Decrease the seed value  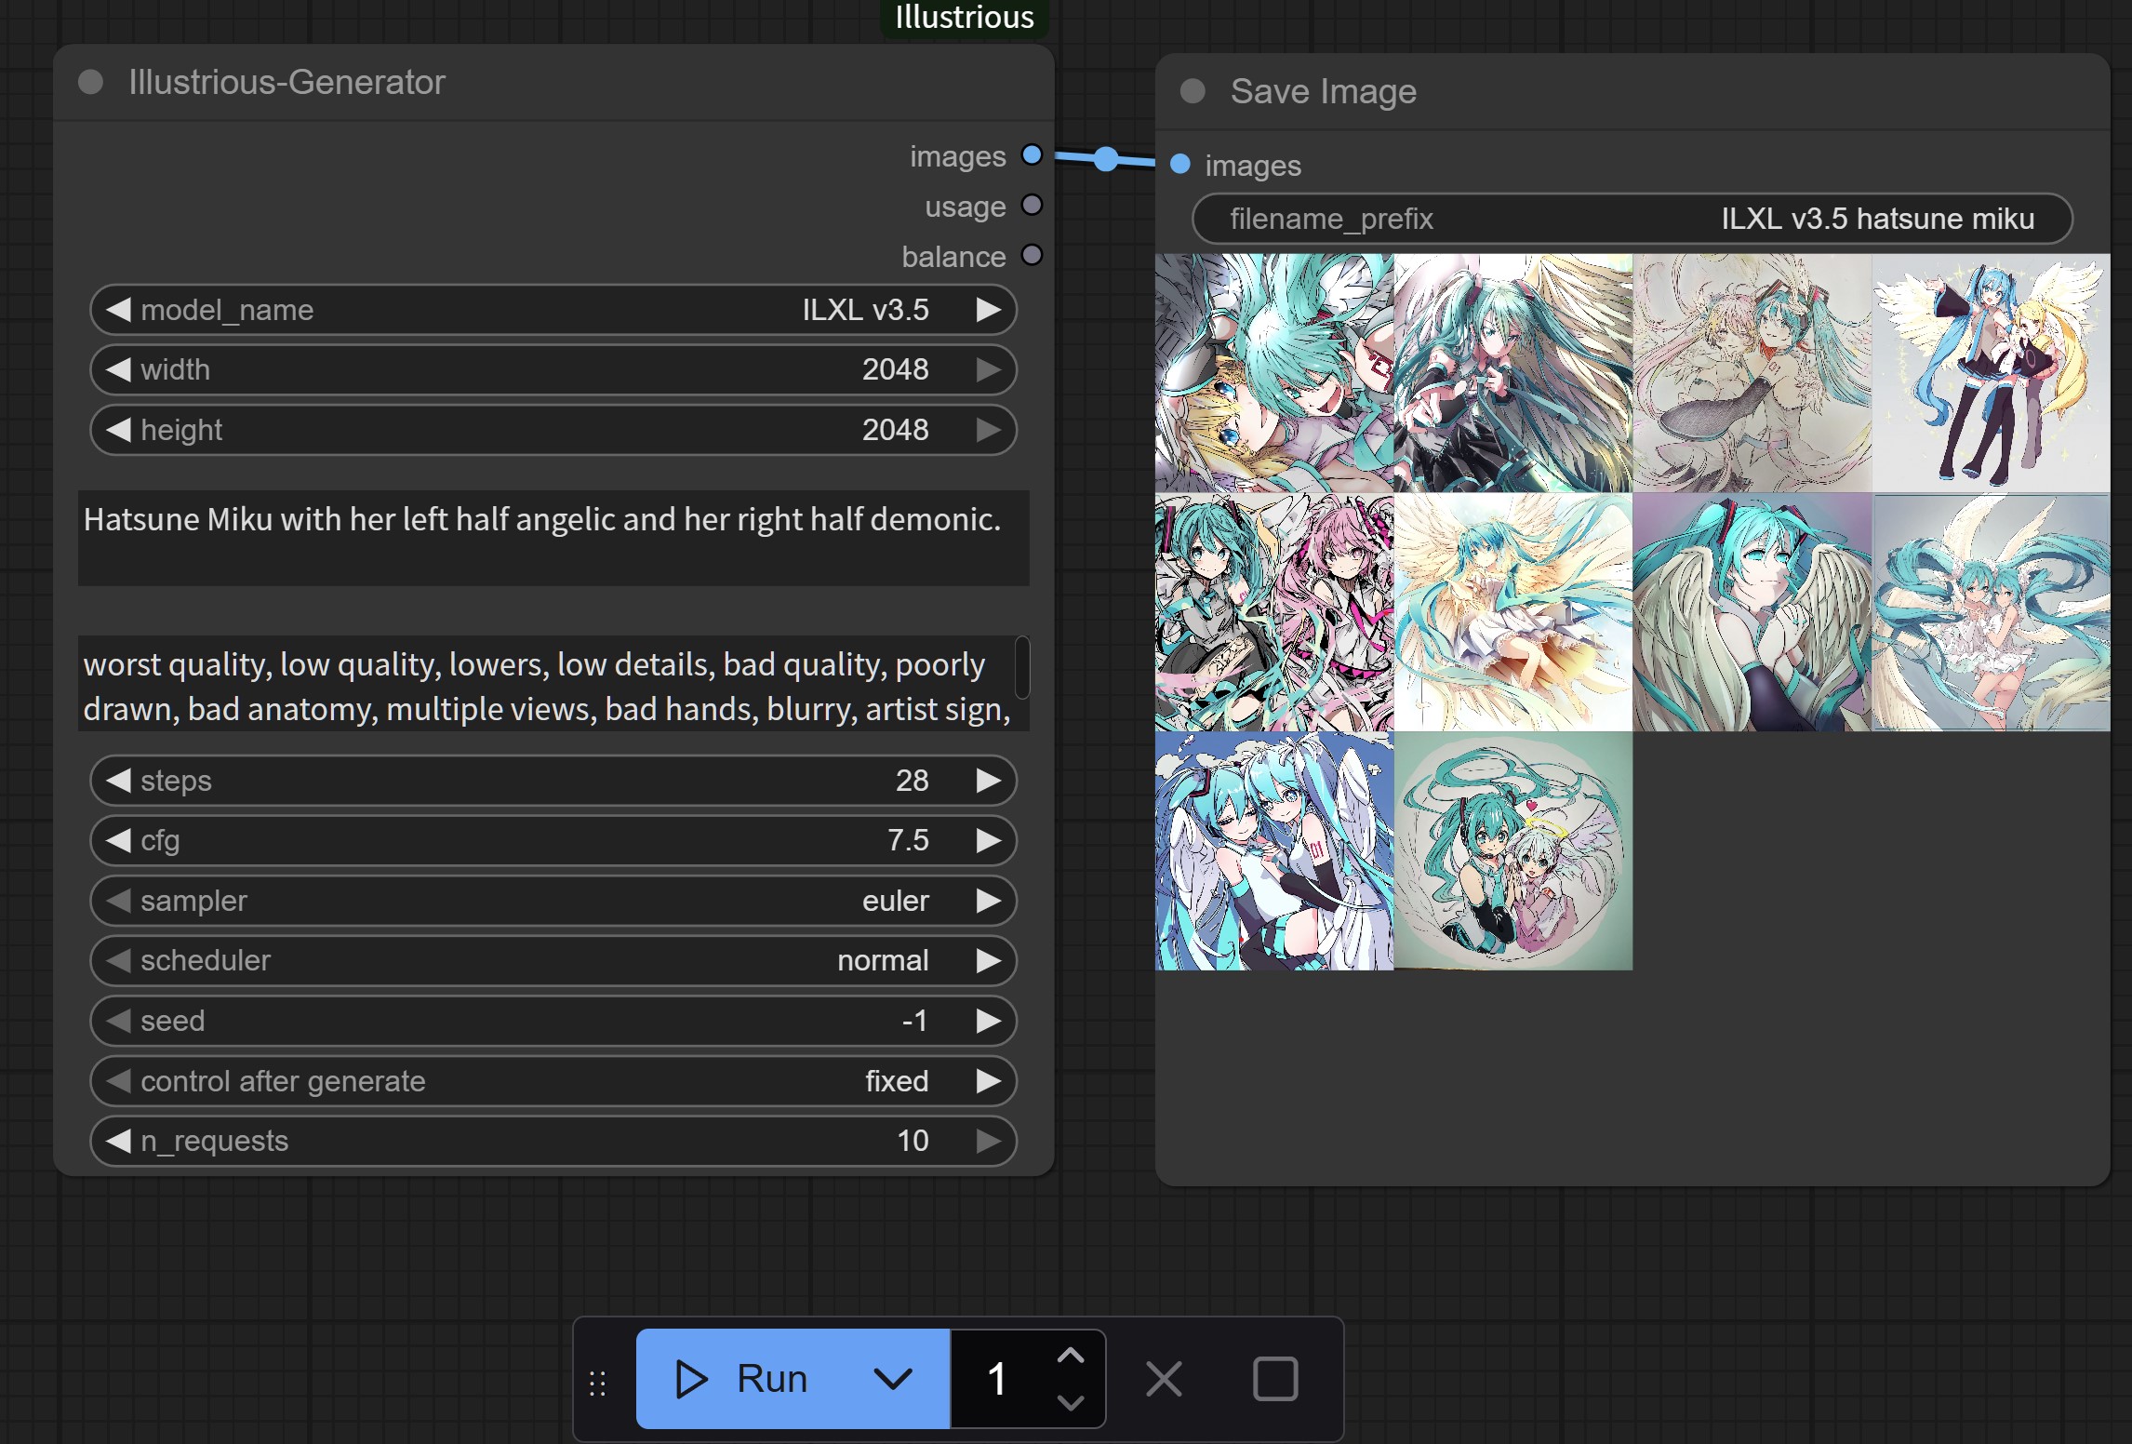point(118,1021)
